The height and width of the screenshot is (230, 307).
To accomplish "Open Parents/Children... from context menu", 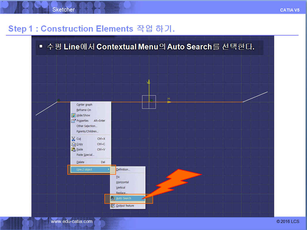I will point(87,132).
